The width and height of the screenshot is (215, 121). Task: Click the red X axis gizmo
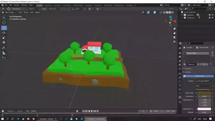point(175,21)
